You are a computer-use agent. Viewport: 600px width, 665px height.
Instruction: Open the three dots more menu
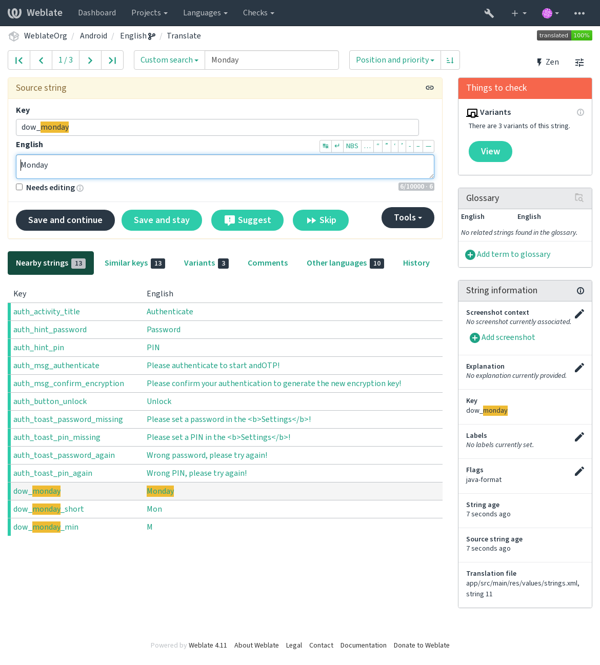click(579, 13)
